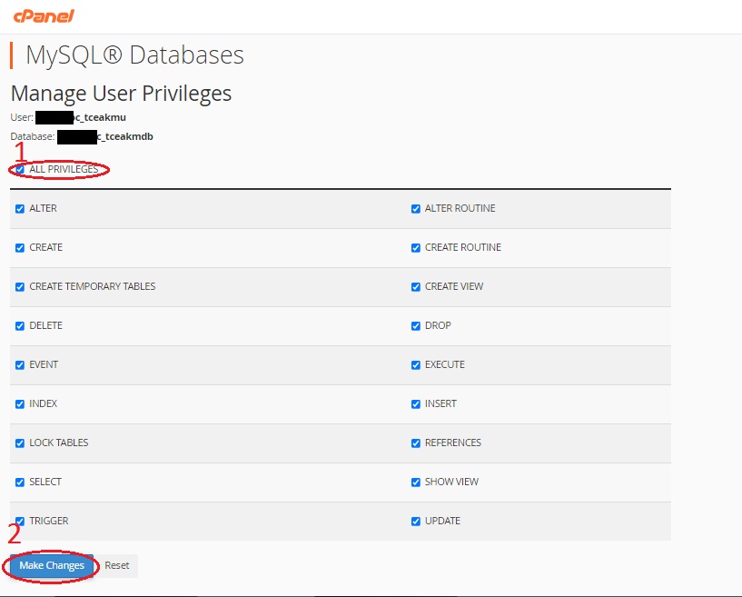Click the Manage User Privileges heading
742x597 pixels.
click(121, 94)
